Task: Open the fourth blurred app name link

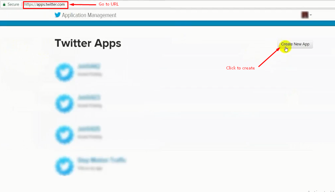Action: click(102, 160)
